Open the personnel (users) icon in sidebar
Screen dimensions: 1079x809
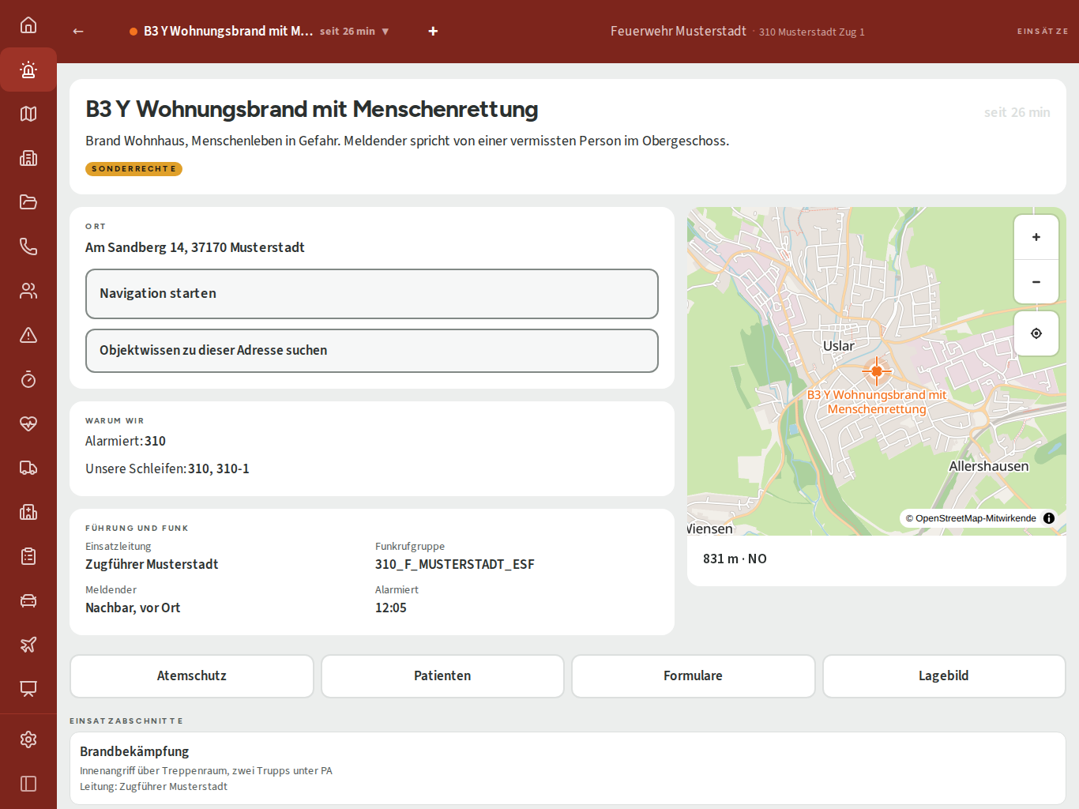(x=28, y=291)
